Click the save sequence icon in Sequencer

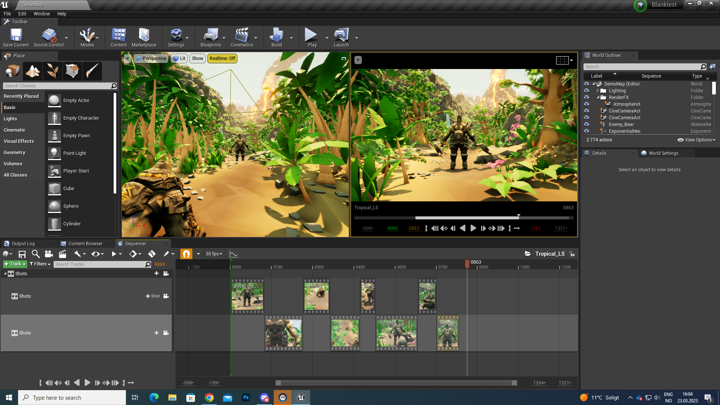point(22,254)
